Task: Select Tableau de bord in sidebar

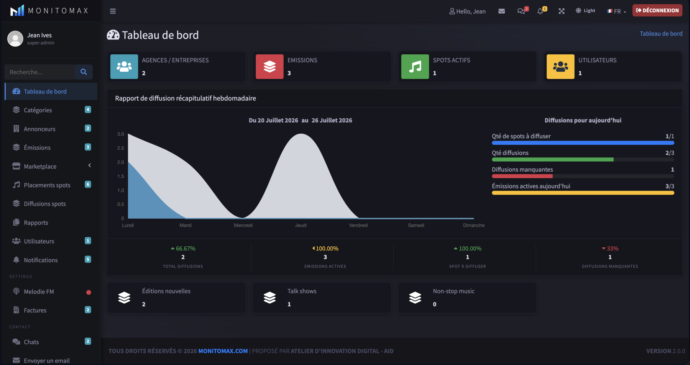Action: (x=51, y=92)
